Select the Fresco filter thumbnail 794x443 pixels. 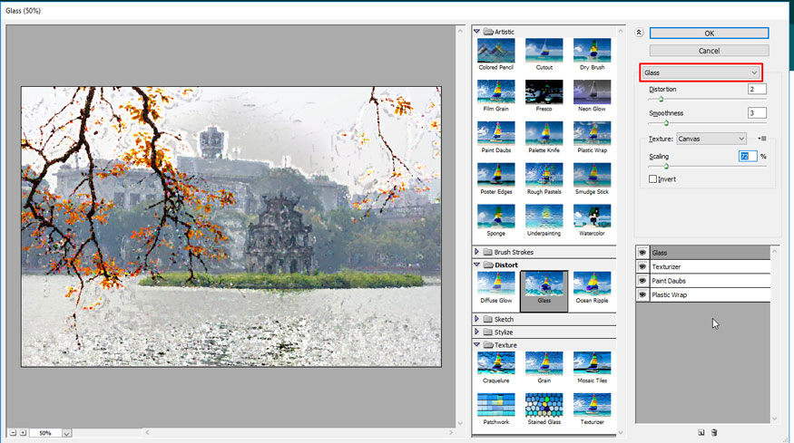click(544, 92)
